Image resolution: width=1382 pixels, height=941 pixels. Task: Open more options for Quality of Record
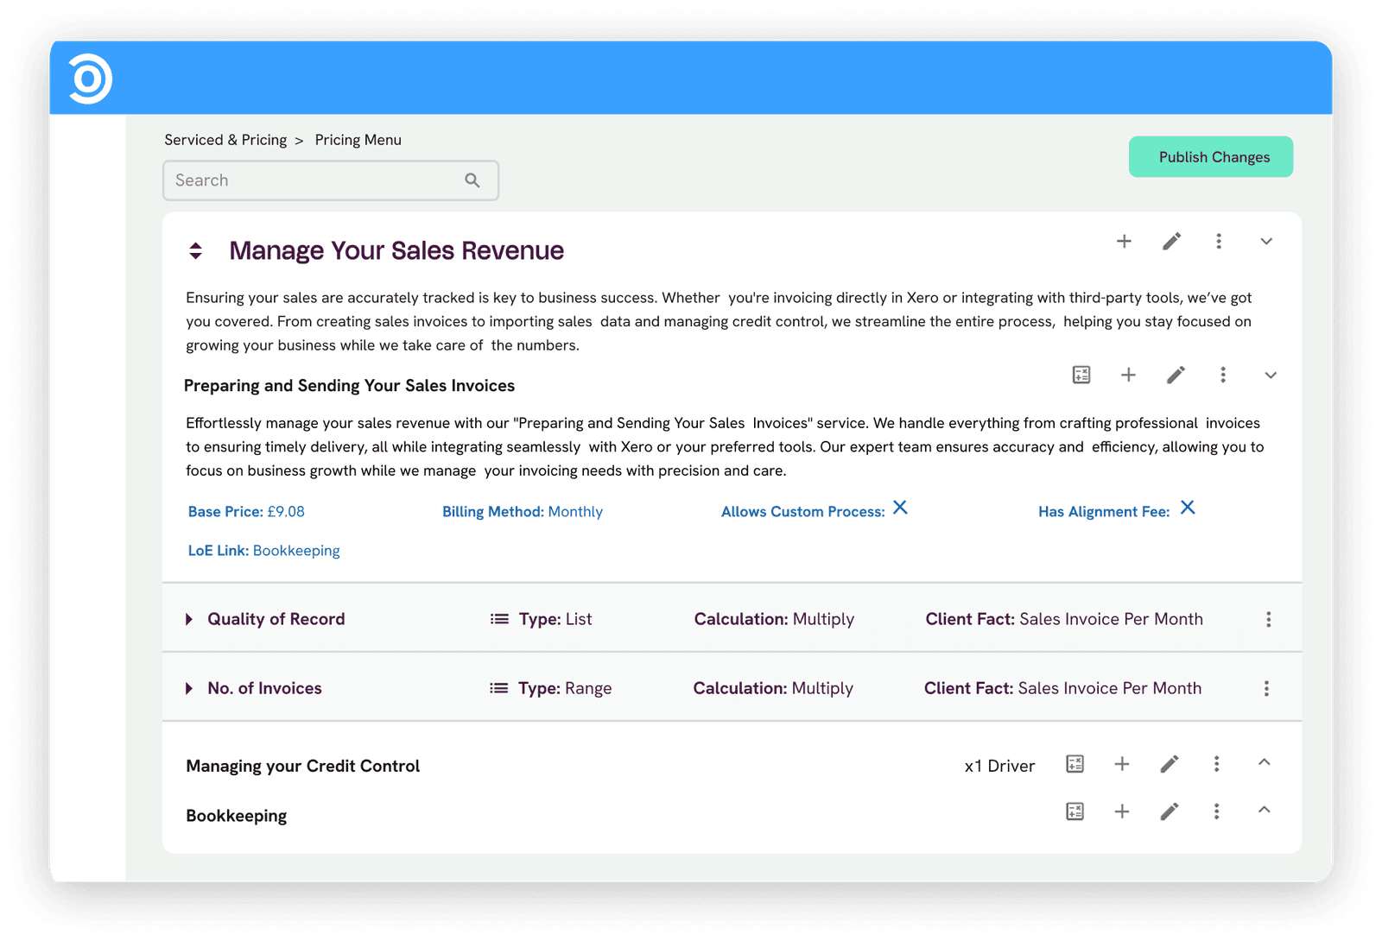1269,619
